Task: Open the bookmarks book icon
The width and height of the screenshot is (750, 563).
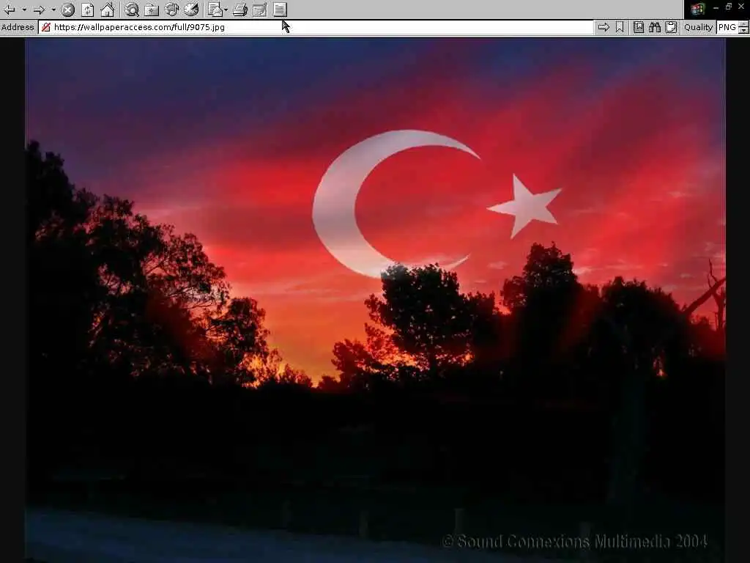Action: point(639,27)
